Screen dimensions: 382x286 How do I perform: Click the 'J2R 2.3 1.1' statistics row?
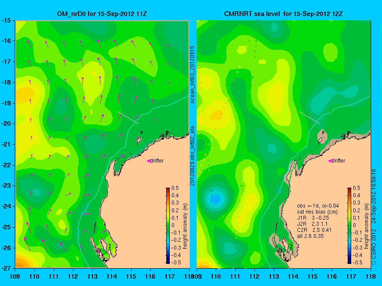(312, 224)
